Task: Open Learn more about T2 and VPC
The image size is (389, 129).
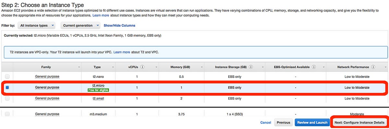Action: click(x=122, y=52)
